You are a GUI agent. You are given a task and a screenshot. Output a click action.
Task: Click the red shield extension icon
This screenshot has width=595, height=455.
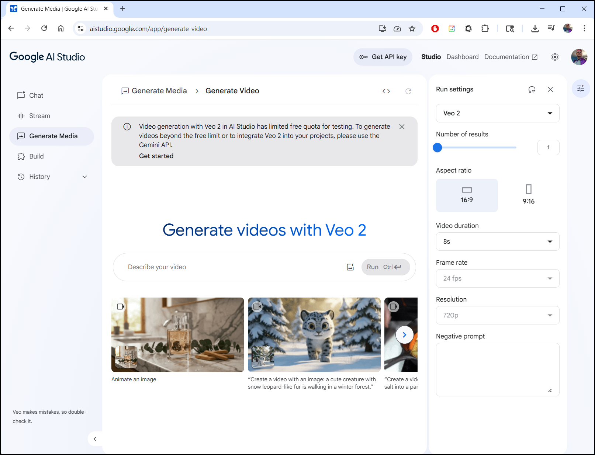coord(435,28)
